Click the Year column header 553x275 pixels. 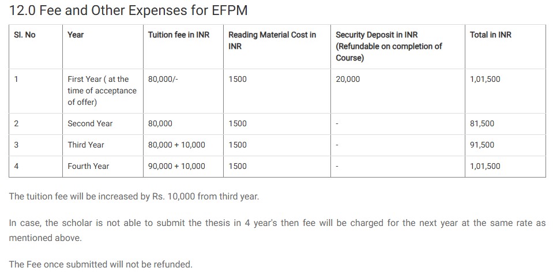tap(76, 35)
